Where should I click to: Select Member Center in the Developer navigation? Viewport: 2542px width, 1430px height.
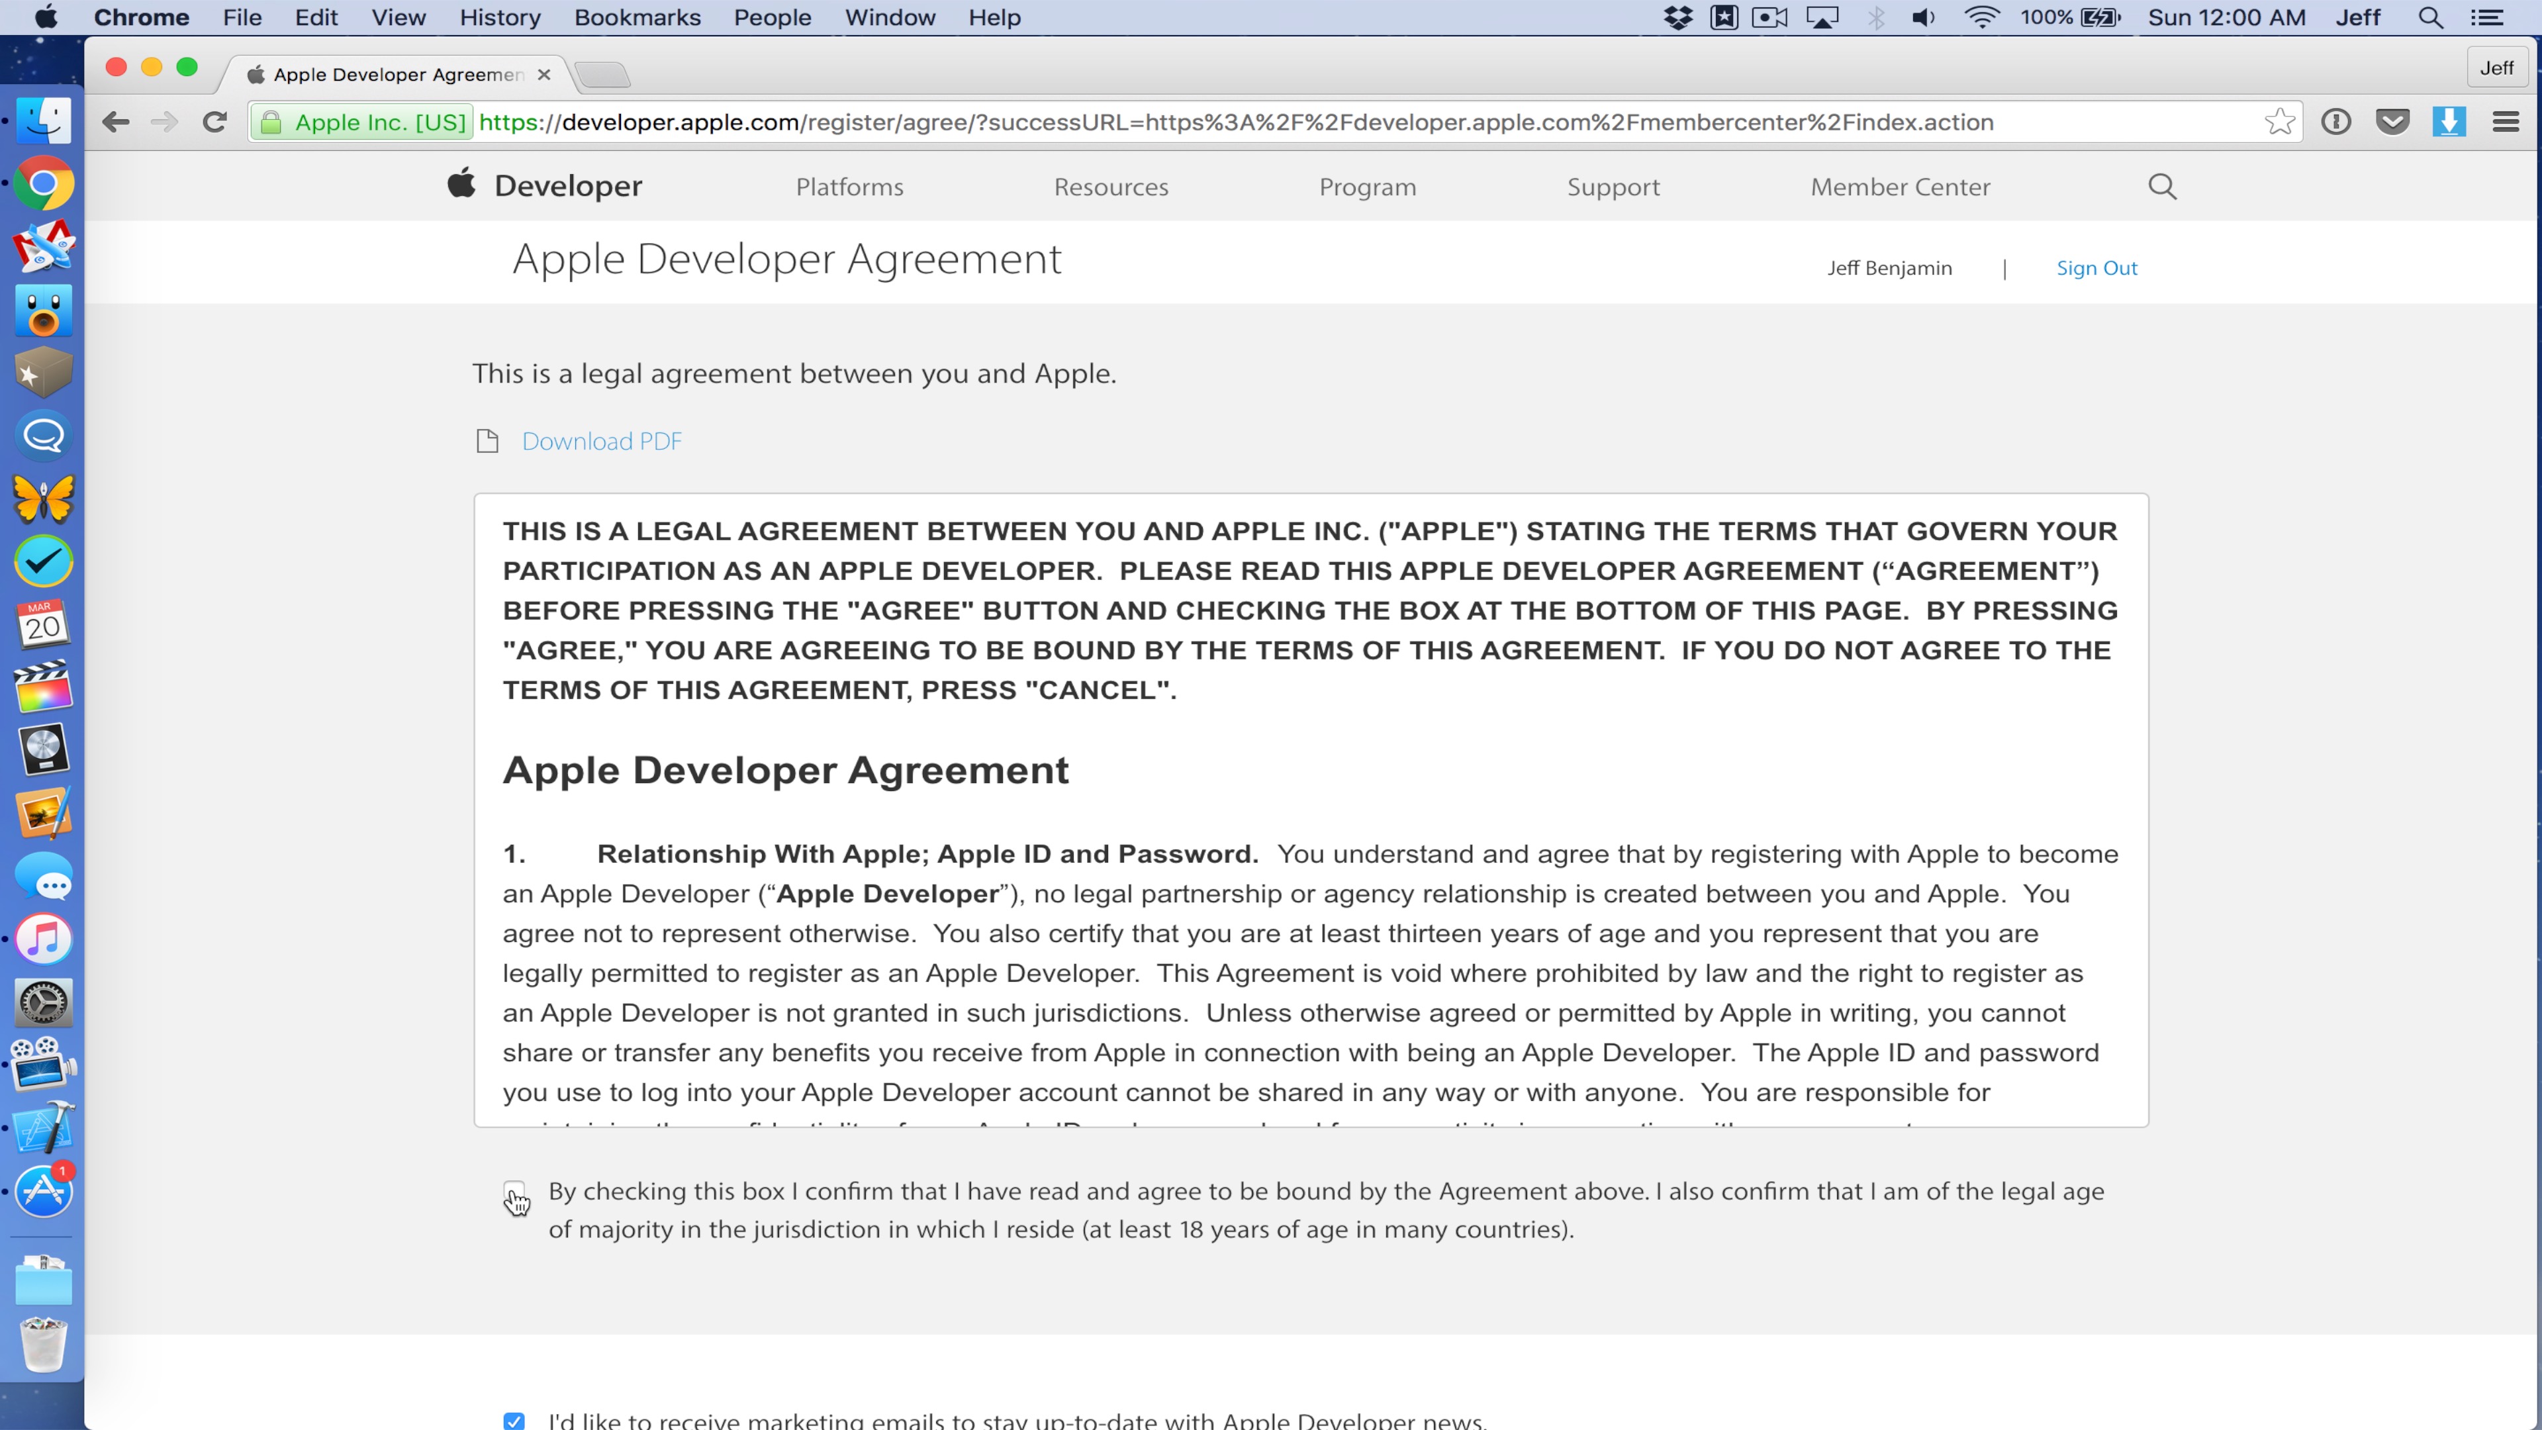point(1900,185)
